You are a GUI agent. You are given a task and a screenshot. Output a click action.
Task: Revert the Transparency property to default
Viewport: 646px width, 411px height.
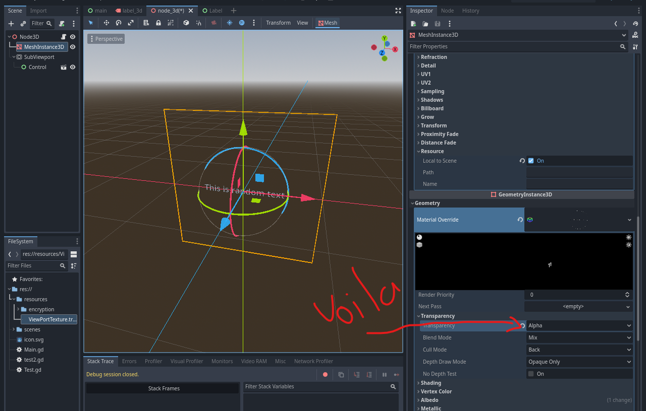(x=522, y=326)
